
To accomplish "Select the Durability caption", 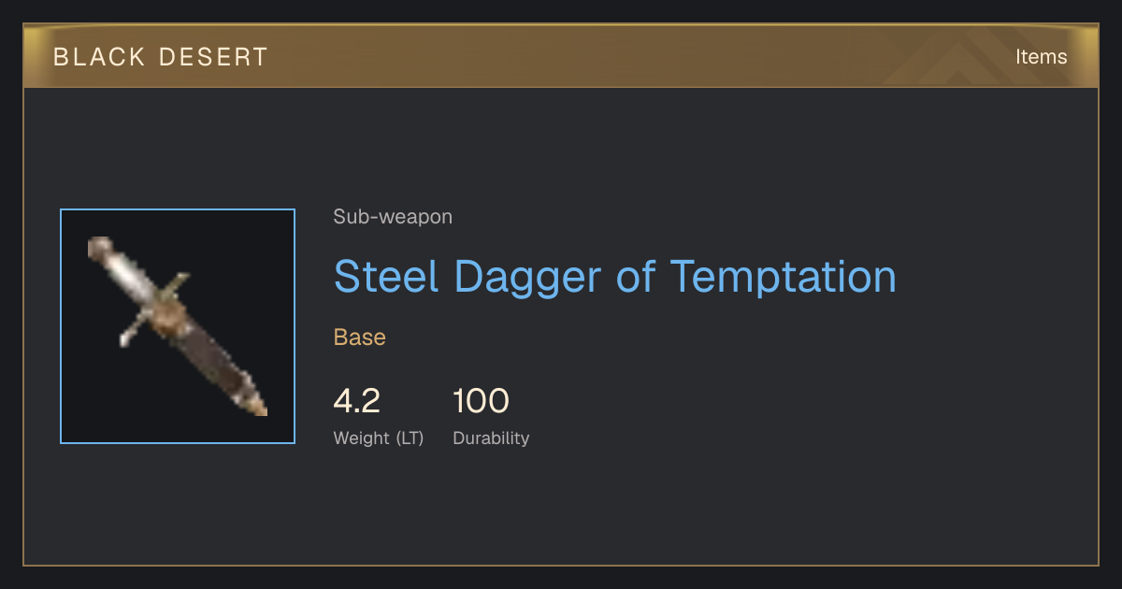I will pyautogui.click(x=491, y=438).
